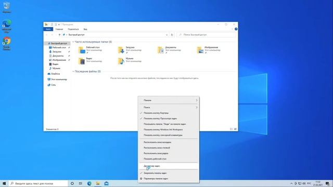Open Task View from the taskbar
Viewport: 333px width, 187px height.
click(x=81, y=183)
